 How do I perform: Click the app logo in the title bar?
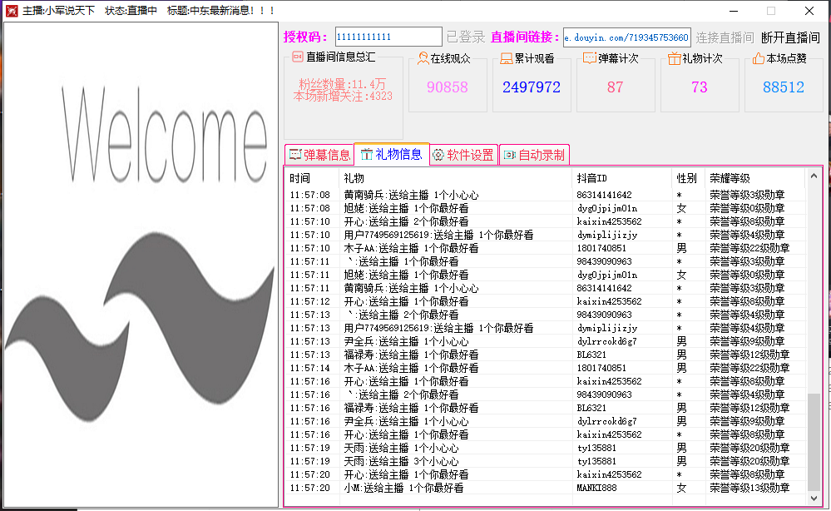(12, 11)
